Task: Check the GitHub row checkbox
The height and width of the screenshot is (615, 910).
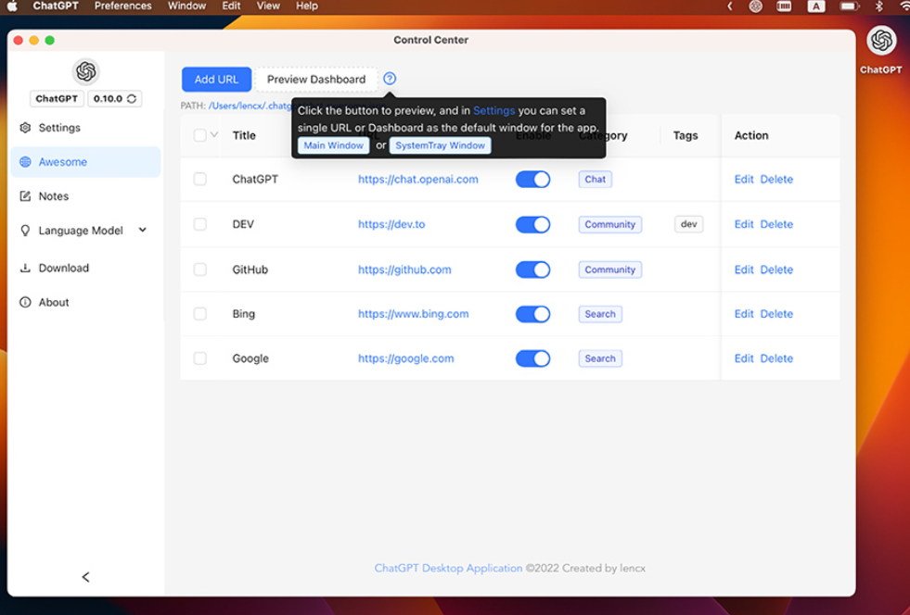Action: tap(199, 270)
